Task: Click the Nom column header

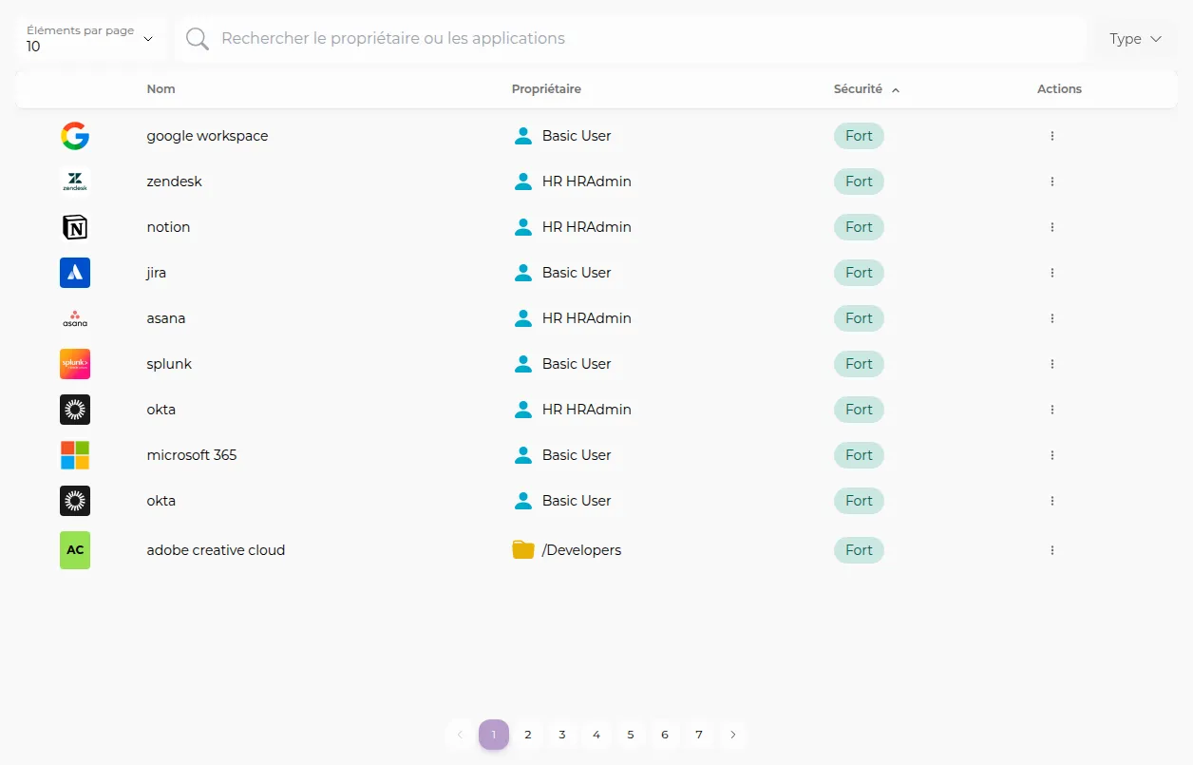Action: pyautogui.click(x=161, y=89)
